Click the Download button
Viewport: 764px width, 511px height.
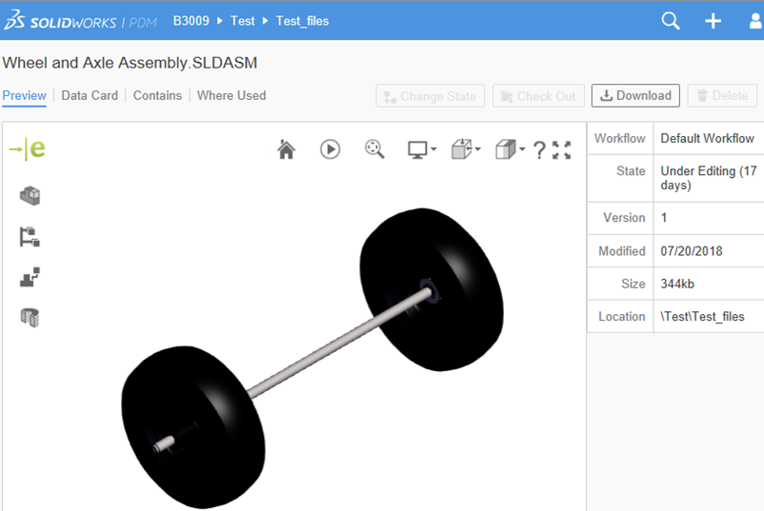635,95
